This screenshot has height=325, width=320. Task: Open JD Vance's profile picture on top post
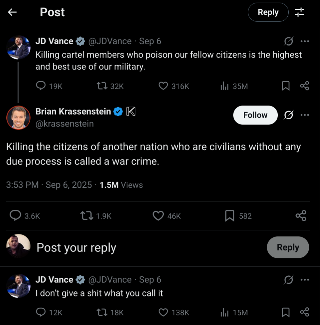click(x=18, y=48)
